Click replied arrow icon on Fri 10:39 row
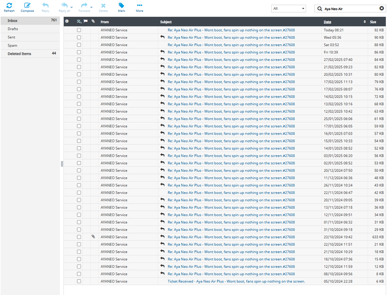Viewport: 387px width, 295px height. pyautogui.click(x=162, y=52)
